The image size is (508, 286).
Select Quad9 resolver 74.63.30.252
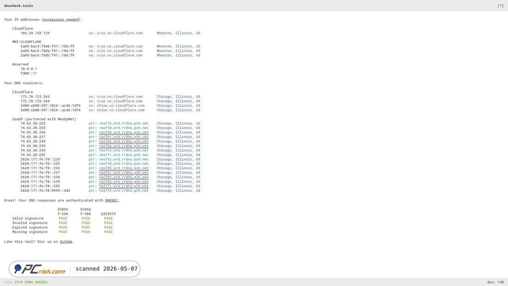33,155
